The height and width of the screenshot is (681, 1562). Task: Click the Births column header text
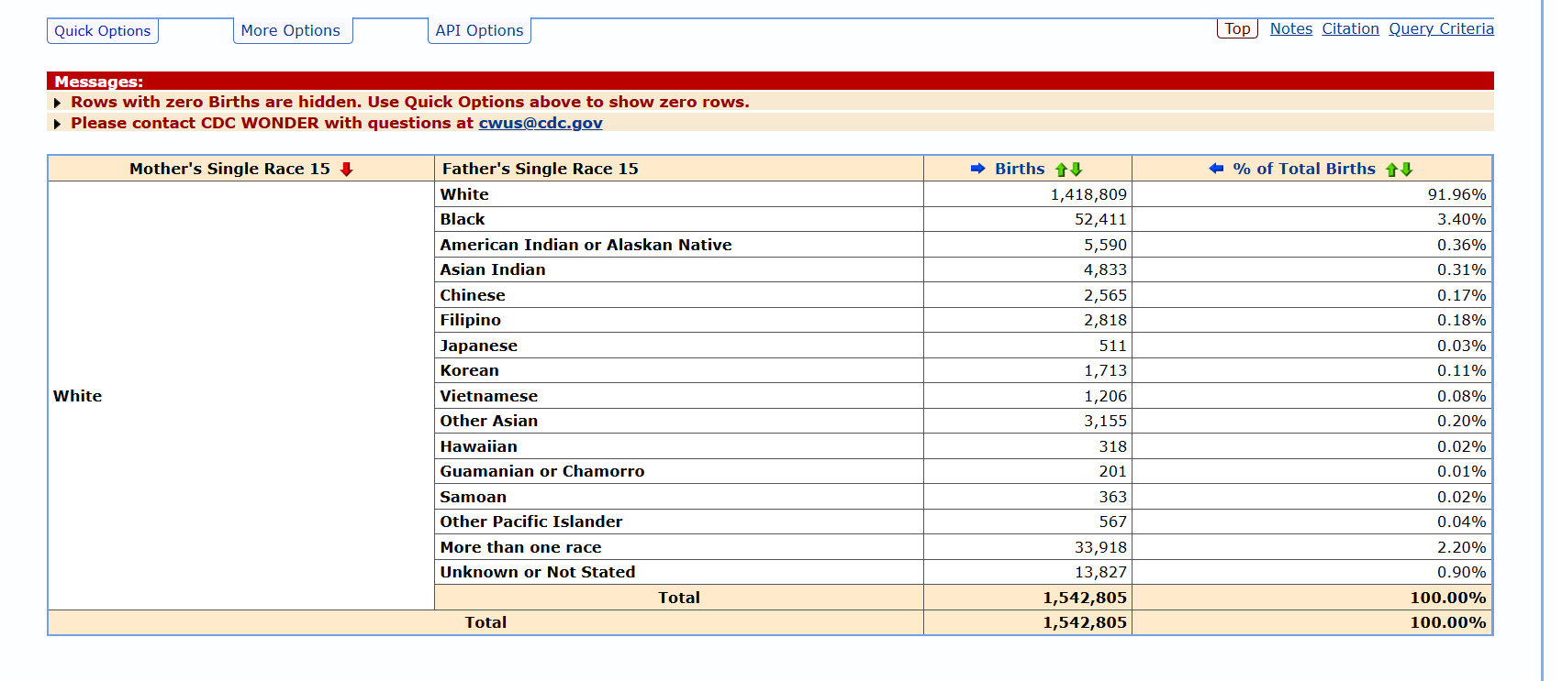[x=1020, y=169]
